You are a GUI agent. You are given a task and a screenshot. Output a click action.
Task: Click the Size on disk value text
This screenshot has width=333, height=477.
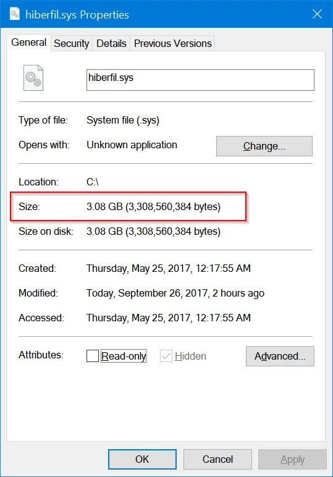153,231
